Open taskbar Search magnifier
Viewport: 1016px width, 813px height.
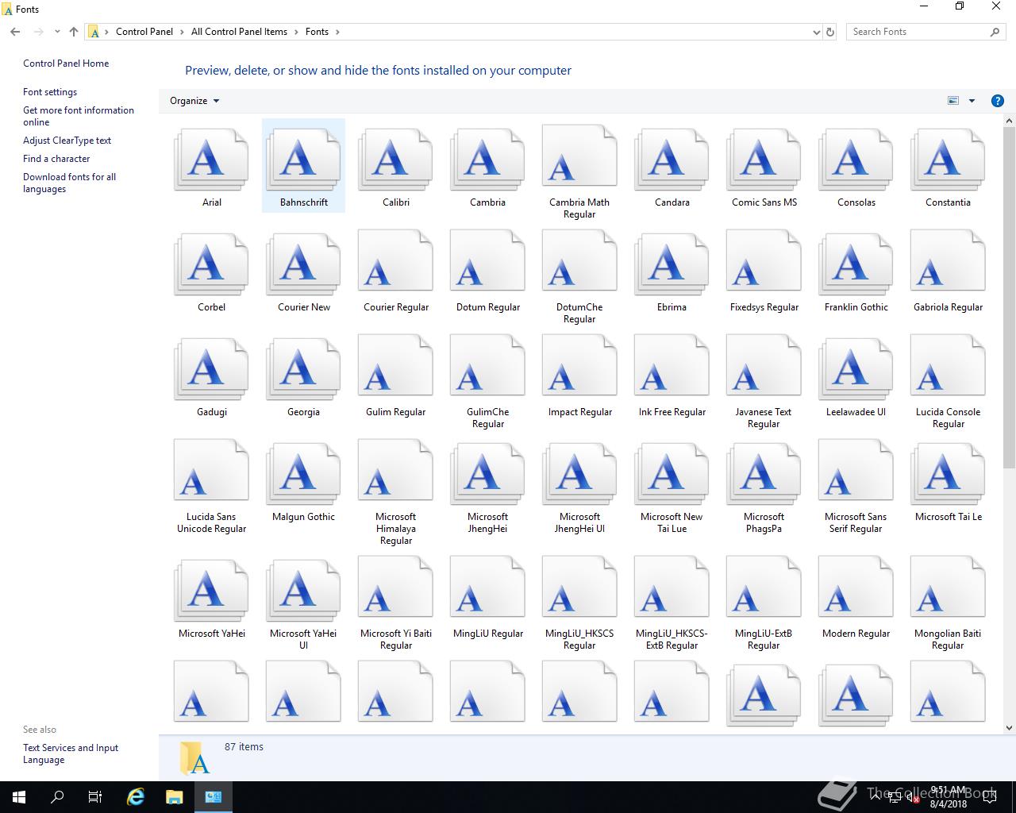(57, 797)
